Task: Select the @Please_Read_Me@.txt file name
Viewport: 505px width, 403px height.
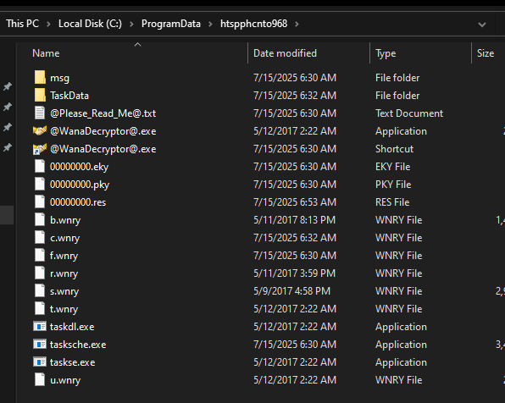Action: [103, 113]
